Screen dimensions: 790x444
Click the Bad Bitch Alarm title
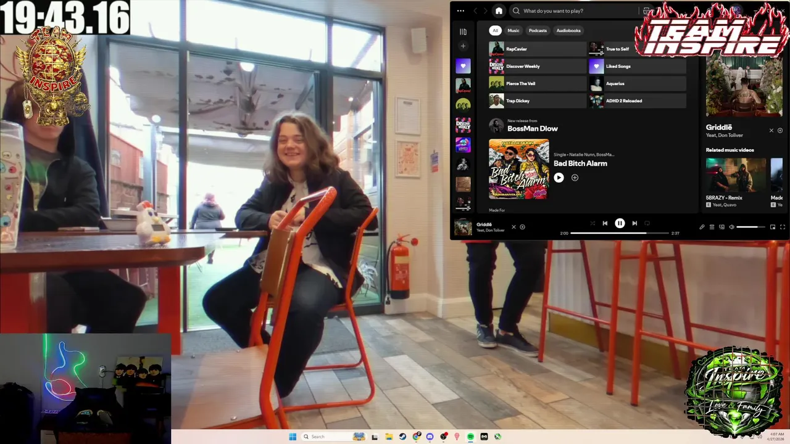click(580, 163)
